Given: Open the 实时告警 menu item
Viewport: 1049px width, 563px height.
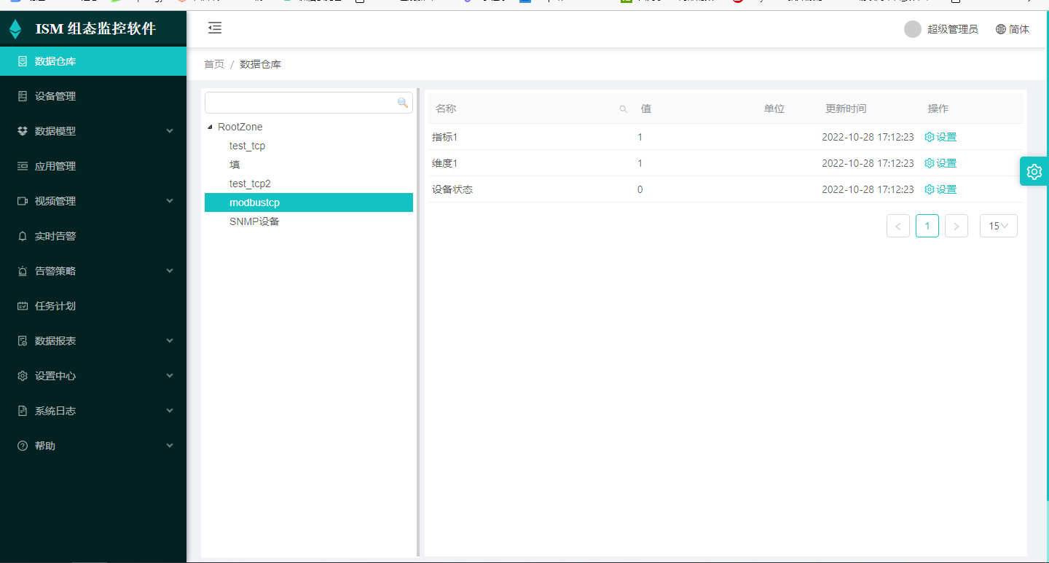Looking at the screenshot, I should [93, 236].
